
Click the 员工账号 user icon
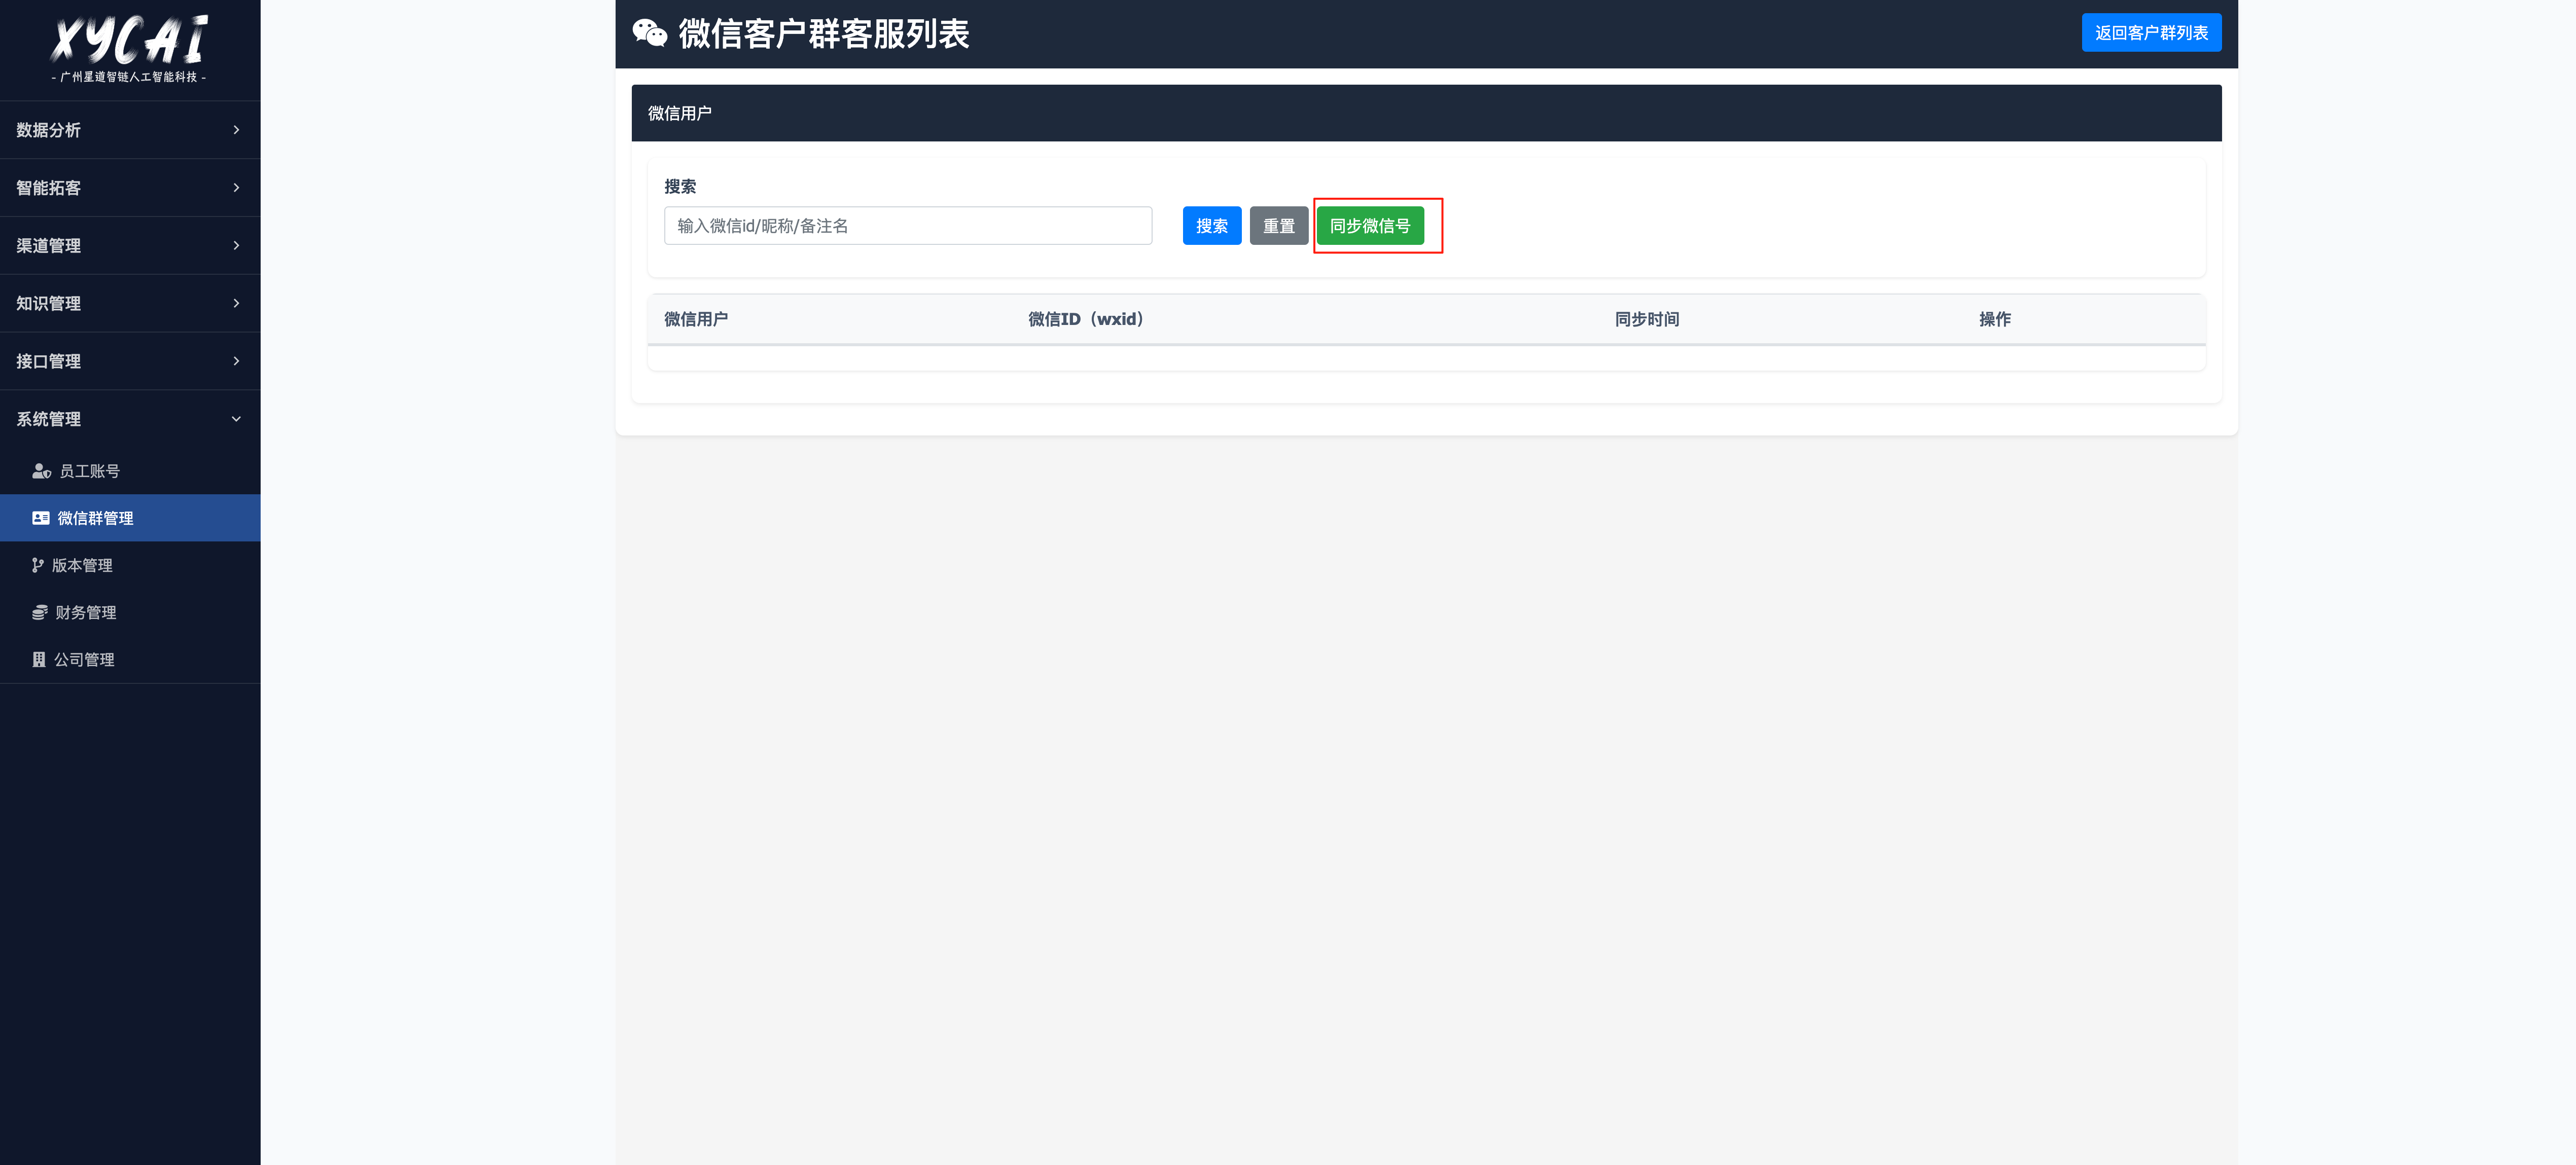click(x=41, y=471)
